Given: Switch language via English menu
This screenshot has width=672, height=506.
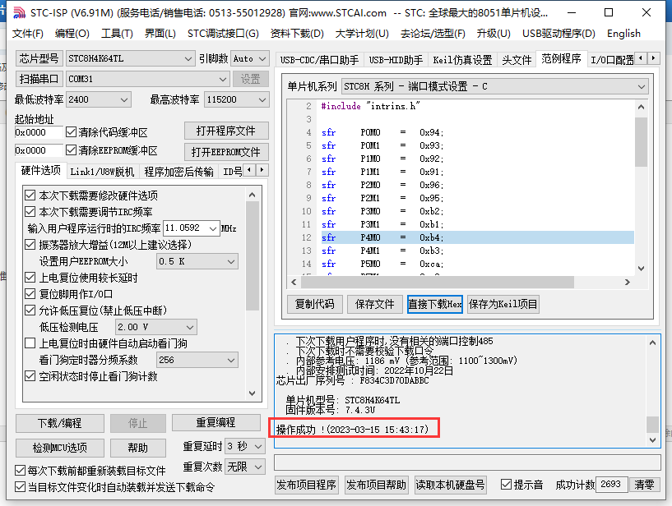Looking at the screenshot, I should [x=623, y=34].
